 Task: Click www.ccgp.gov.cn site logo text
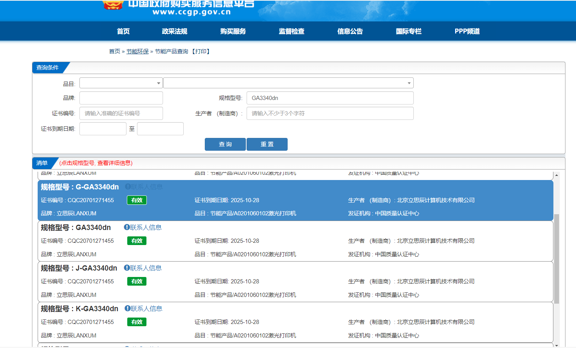(192, 12)
